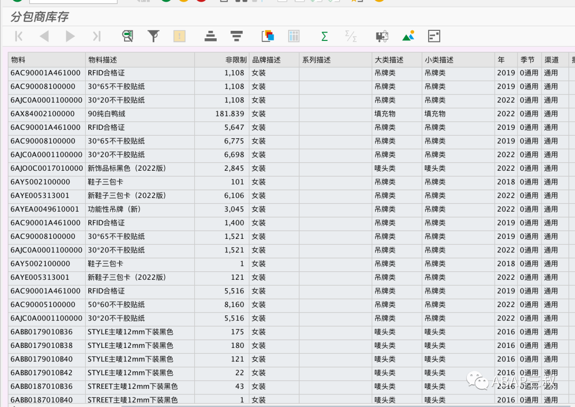Click material cell 6ABB0179010B42
Screen dimensions: 575x407
coord(47,373)
